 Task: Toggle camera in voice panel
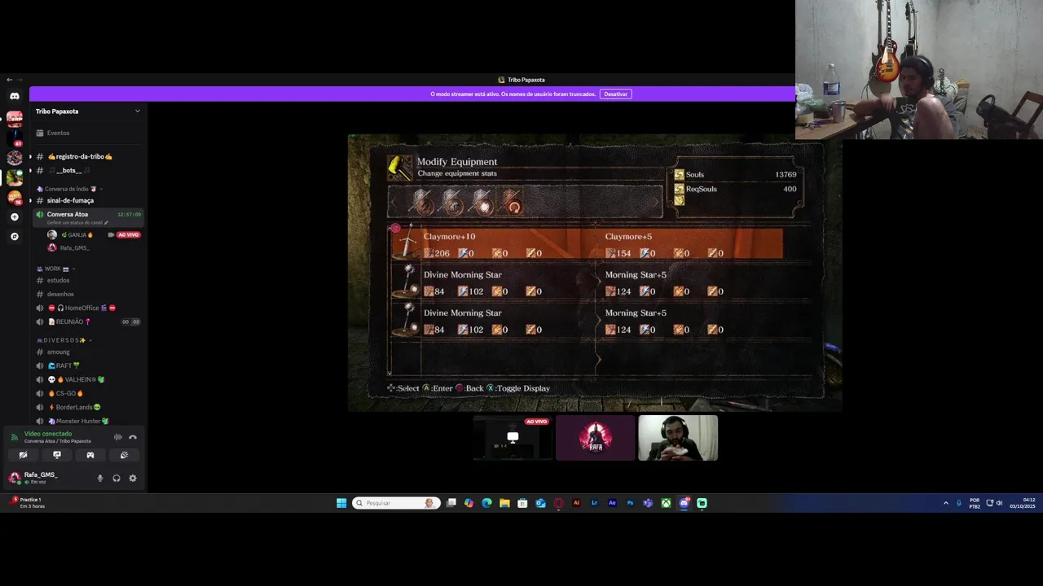[23, 455]
